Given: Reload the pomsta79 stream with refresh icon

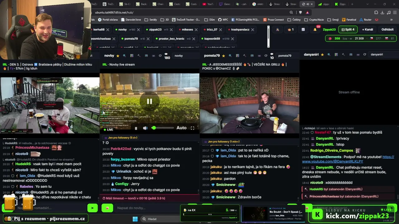Looking at the screenshot, I should coord(266,56).
